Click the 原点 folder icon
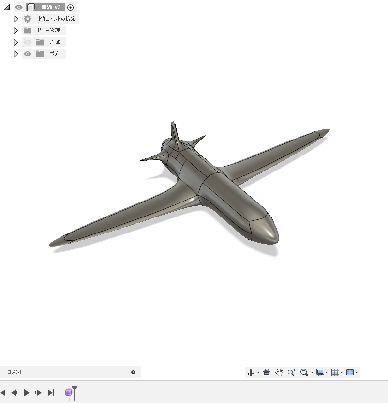388x403 pixels. click(x=40, y=42)
